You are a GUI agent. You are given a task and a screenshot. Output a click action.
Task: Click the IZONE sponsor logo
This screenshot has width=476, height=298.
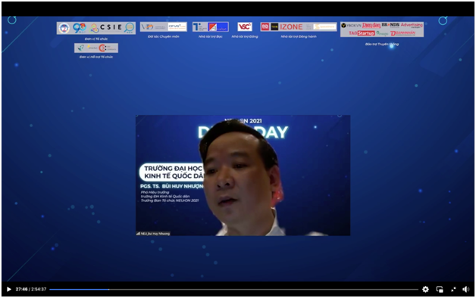[291, 27]
